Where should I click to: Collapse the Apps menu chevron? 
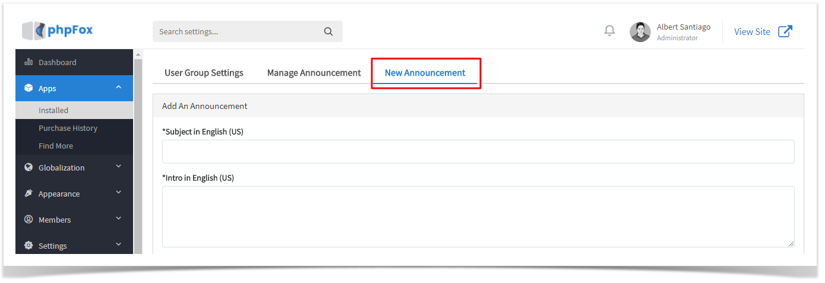pos(119,88)
